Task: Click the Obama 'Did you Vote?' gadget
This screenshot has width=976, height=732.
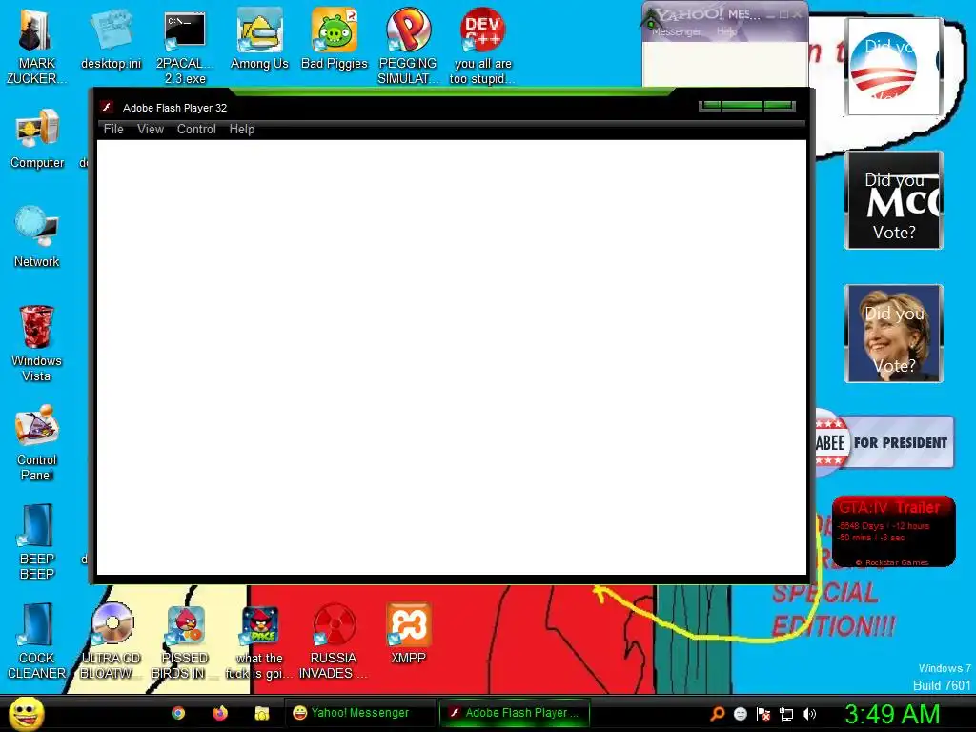Action: coord(893,67)
